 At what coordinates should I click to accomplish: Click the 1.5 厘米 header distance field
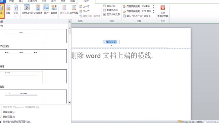(147, 6)
